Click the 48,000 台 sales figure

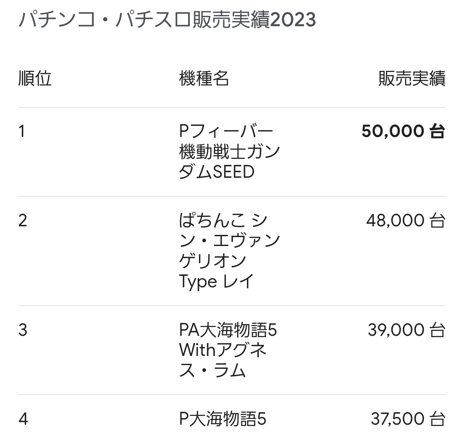[x=406, y=221]
